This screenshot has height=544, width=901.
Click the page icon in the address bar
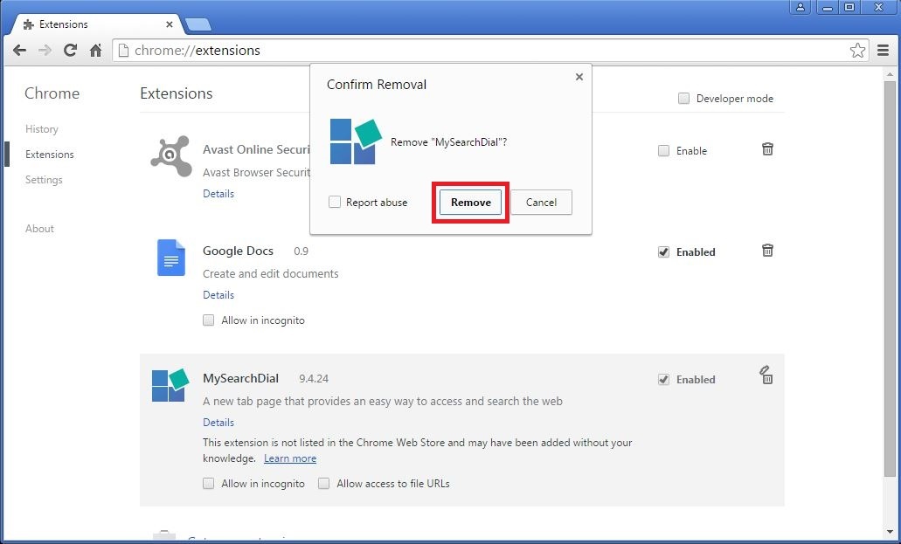tap(122, 51)
